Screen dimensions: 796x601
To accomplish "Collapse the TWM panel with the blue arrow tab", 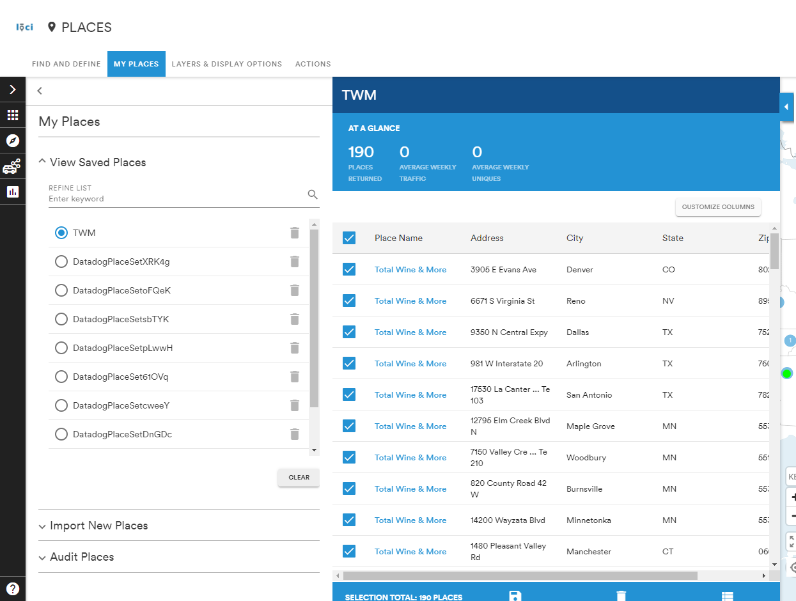I will tap(786, 107).
